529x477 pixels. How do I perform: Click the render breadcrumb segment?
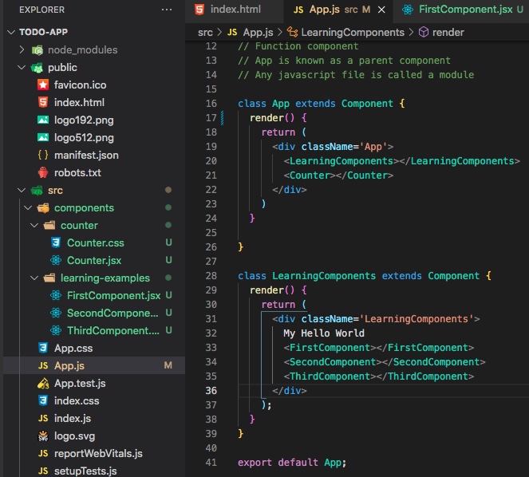(x=448, y=33)
